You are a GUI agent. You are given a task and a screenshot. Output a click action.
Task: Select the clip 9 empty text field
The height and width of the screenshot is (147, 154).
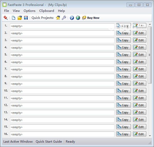pos(62,84)
